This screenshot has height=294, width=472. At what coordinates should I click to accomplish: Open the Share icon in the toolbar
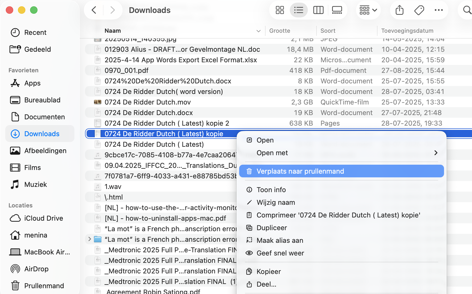click(x=399, y=10)
